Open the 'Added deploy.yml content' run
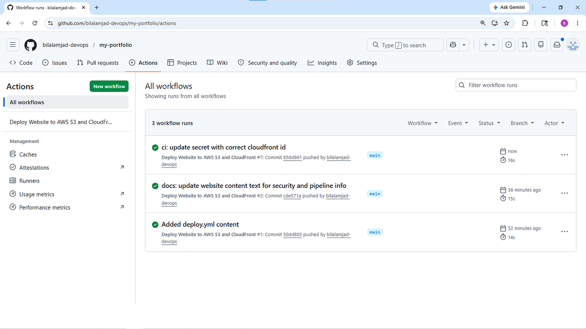The image size is (586, 329). [x=200, y=225]
